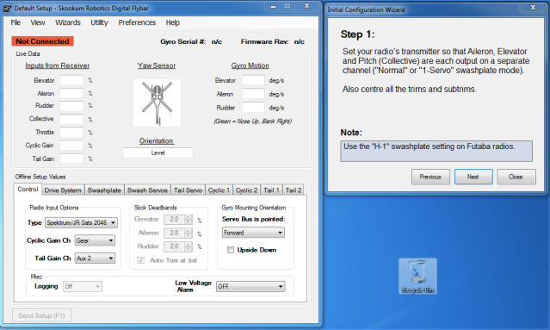The width and height of the screenshot is (550, 330).
Task: Switch to the Cyclic 2 tab
Action: pos(246,190)
